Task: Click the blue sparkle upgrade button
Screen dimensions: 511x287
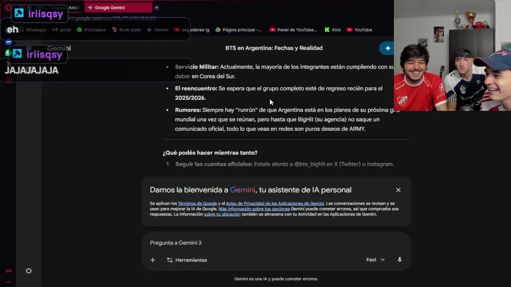Action: [x=386, y=48]
